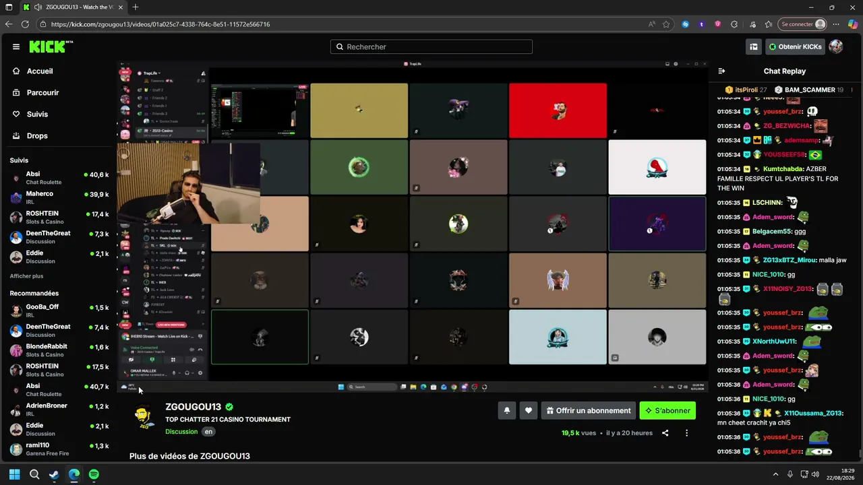Open AdrienBroner recommended channel
Image resolution: width=863 pixels, height=485 pixels.
click(x=58, y=410)
